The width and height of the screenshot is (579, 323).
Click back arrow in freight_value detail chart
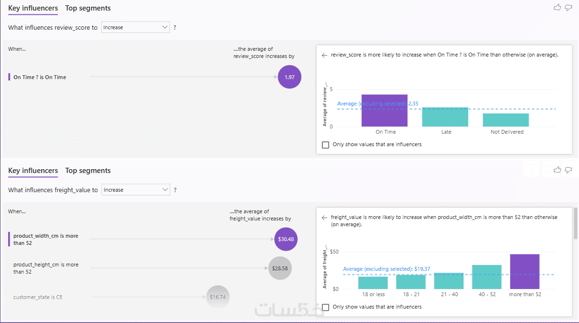pos(324,218)
